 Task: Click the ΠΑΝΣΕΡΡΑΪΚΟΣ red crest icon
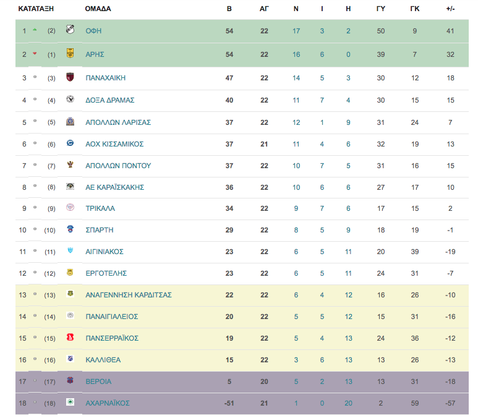click(70, 337)
